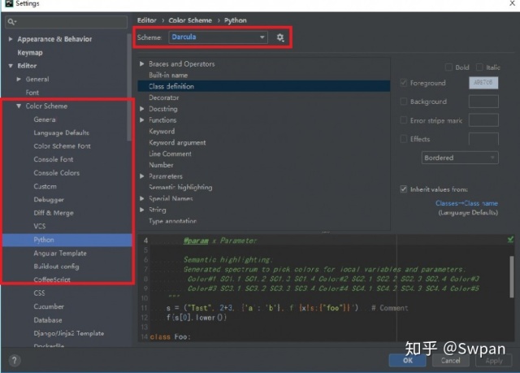This screenshot has width=520, height=373.
Task: Enable the Italic checkbox
Action: click(479, 67)
